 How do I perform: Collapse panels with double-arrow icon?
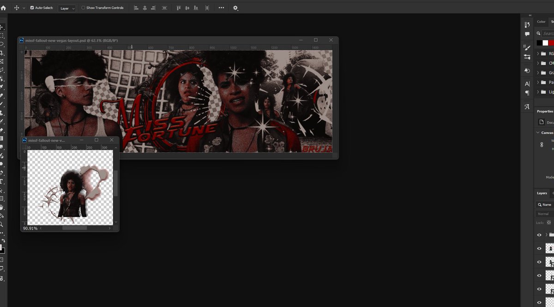[x=530, y=15]
